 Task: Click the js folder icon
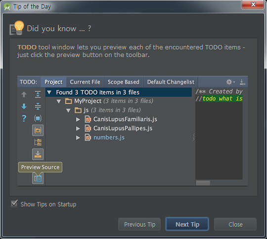[x=78, y=110]
